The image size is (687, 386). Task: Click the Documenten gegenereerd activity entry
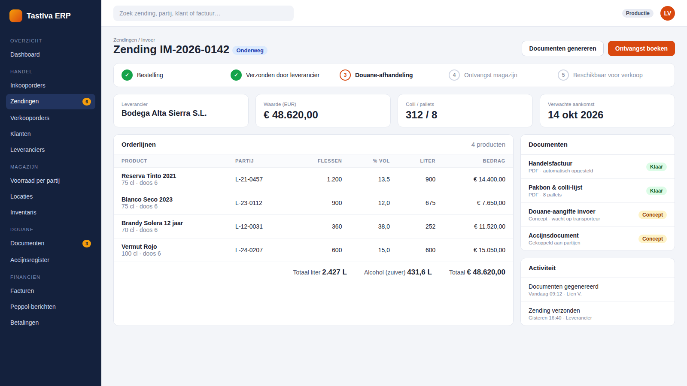point(598,290)
